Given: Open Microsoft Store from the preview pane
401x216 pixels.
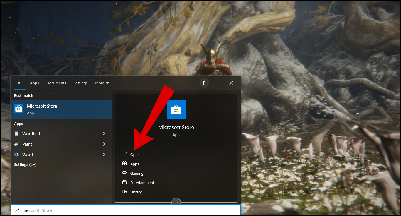Looking at the screenshot, I should (x=135, y=155).
